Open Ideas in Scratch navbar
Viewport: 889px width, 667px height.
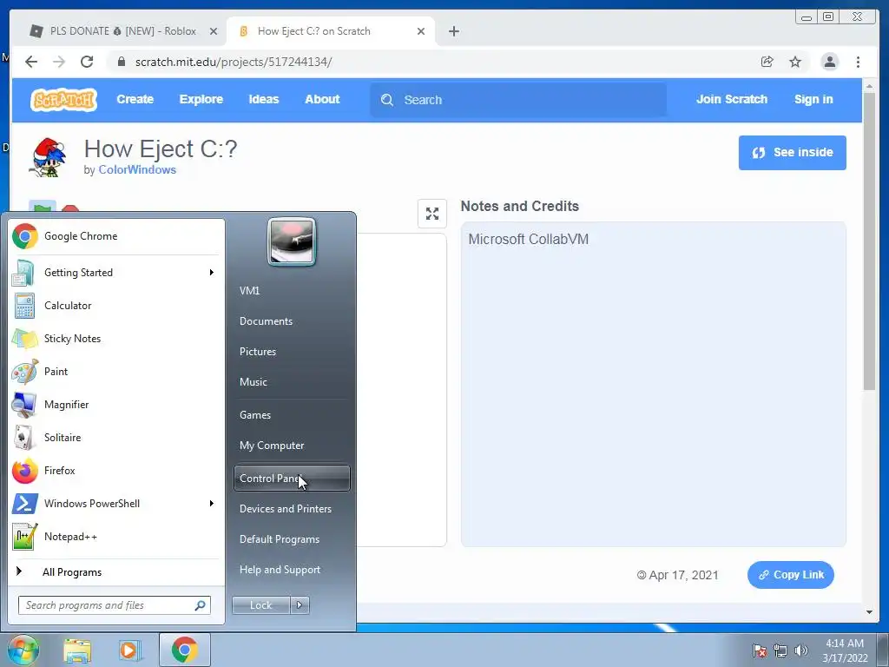coord(264,99)
